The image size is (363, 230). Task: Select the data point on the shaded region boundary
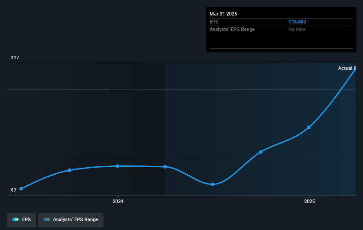tap(165, 167)
